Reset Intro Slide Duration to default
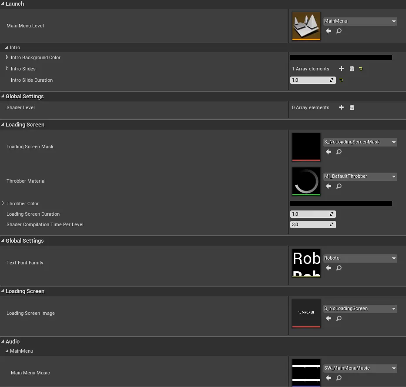The image size is (406, 387). (341, 80)
